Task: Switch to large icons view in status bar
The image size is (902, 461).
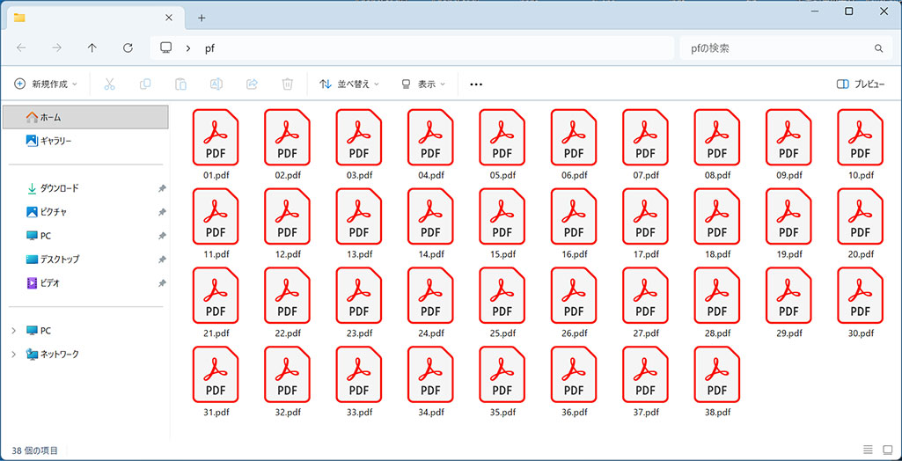Action: [888, 450]
